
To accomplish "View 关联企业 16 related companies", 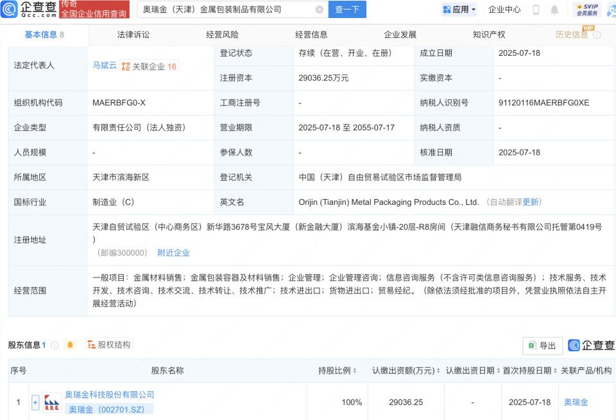I will (150, 66).
